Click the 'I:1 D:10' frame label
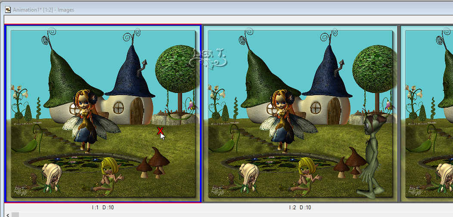This screenshot has width=453, height=217. click(x=103, y=208)
